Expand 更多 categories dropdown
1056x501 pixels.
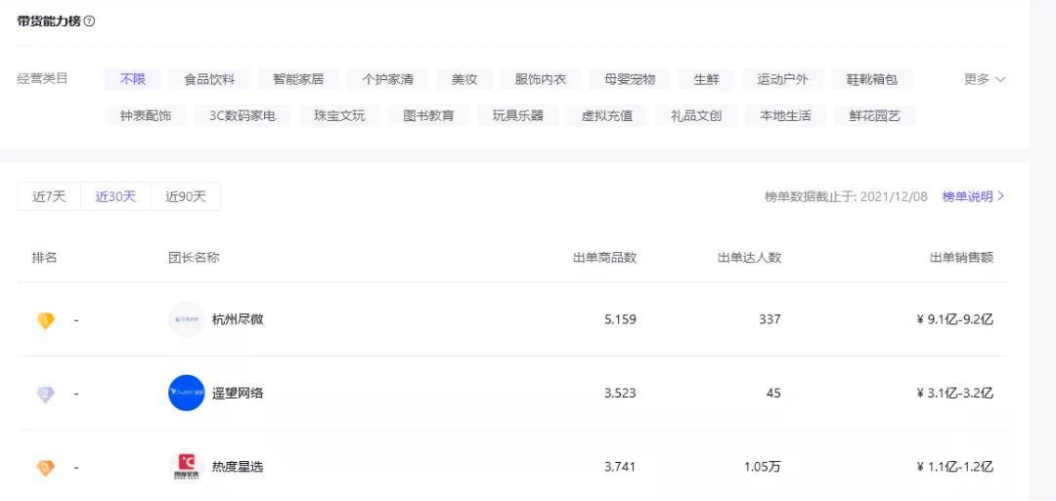tap(985, 79)
